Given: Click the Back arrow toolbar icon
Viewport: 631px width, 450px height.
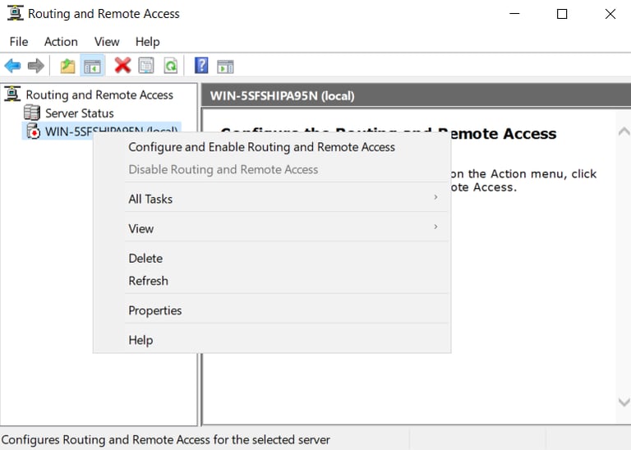Looking at the screenshot, I should click(12, 66).
